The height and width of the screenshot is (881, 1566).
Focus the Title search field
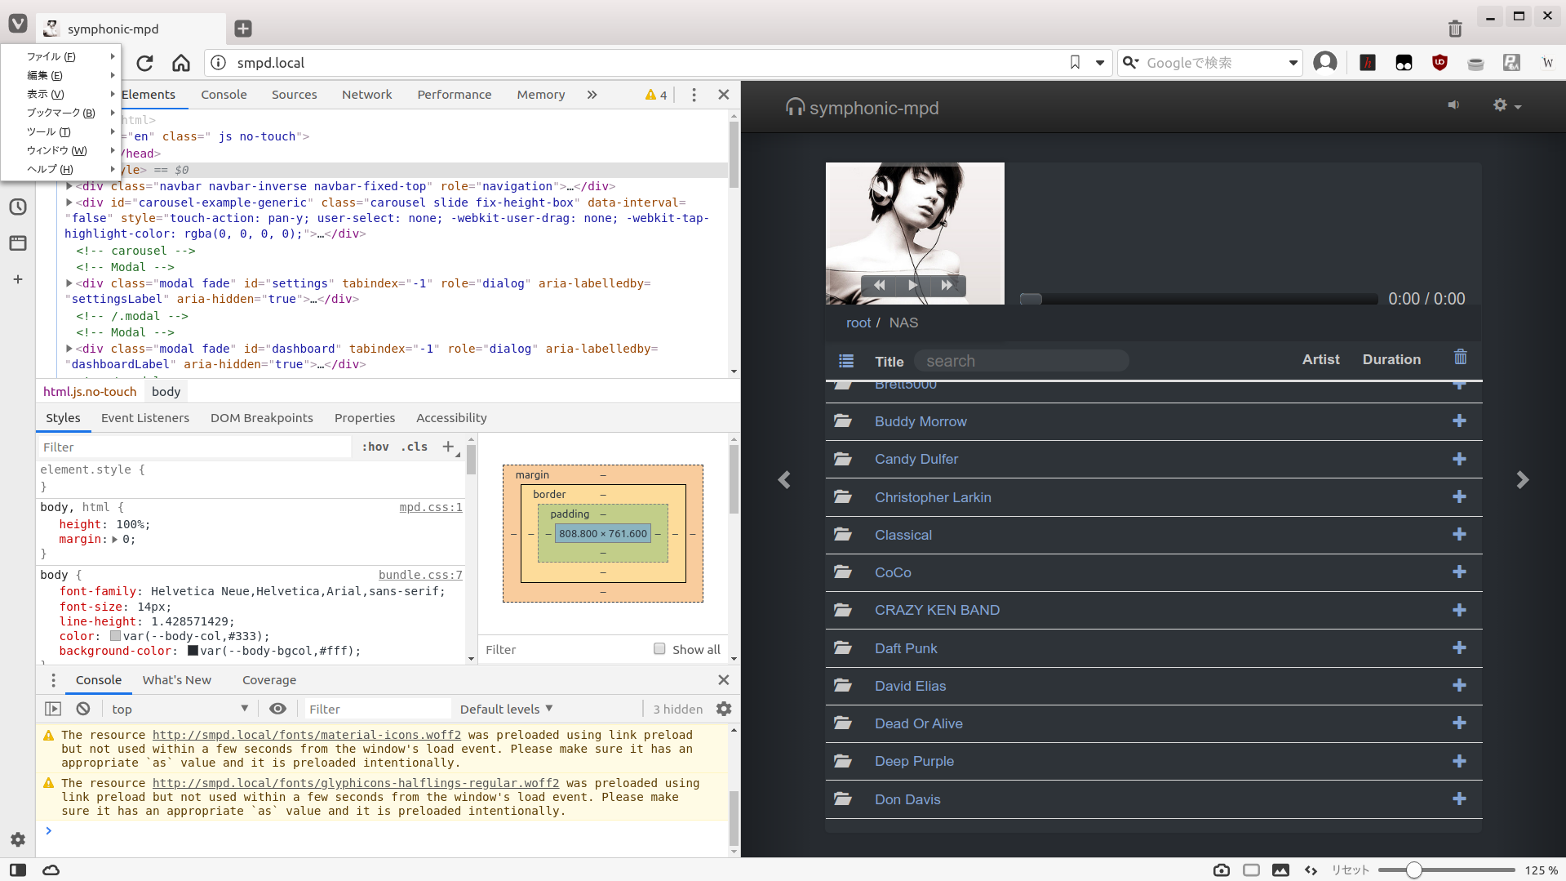1022,361
